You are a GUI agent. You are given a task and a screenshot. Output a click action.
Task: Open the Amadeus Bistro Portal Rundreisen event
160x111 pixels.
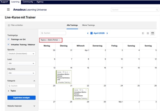pos(81,94)
